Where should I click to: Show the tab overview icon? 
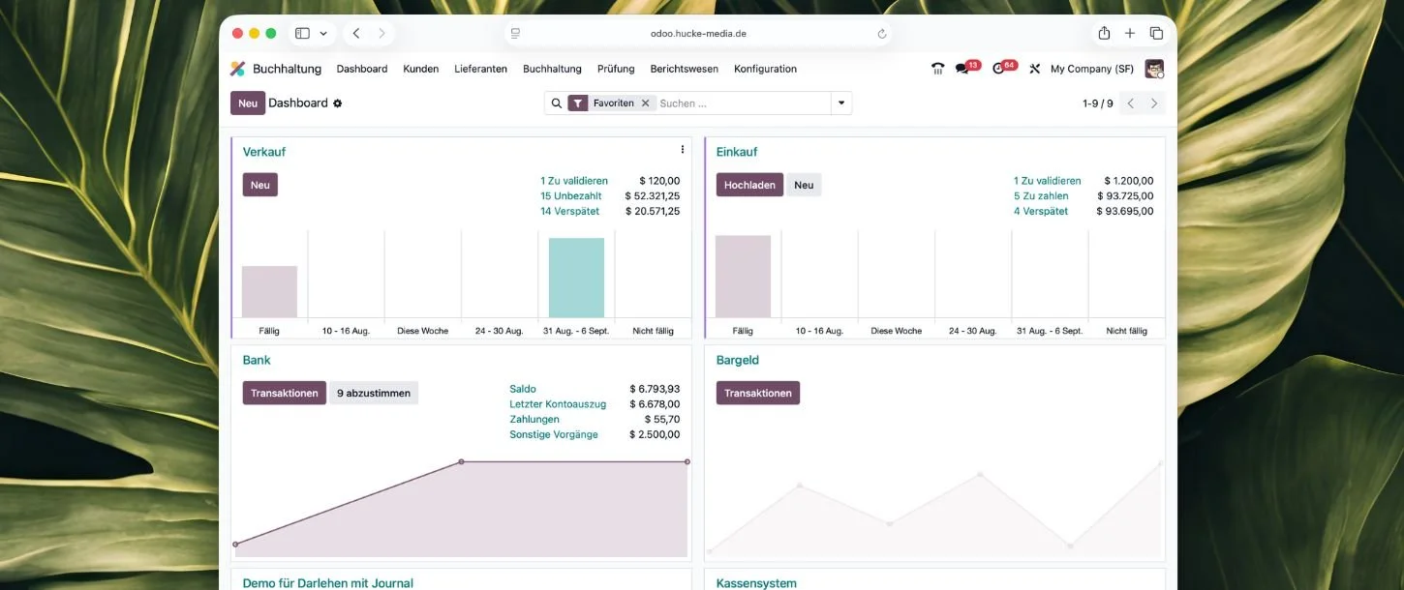click(x=1156, y=33)
